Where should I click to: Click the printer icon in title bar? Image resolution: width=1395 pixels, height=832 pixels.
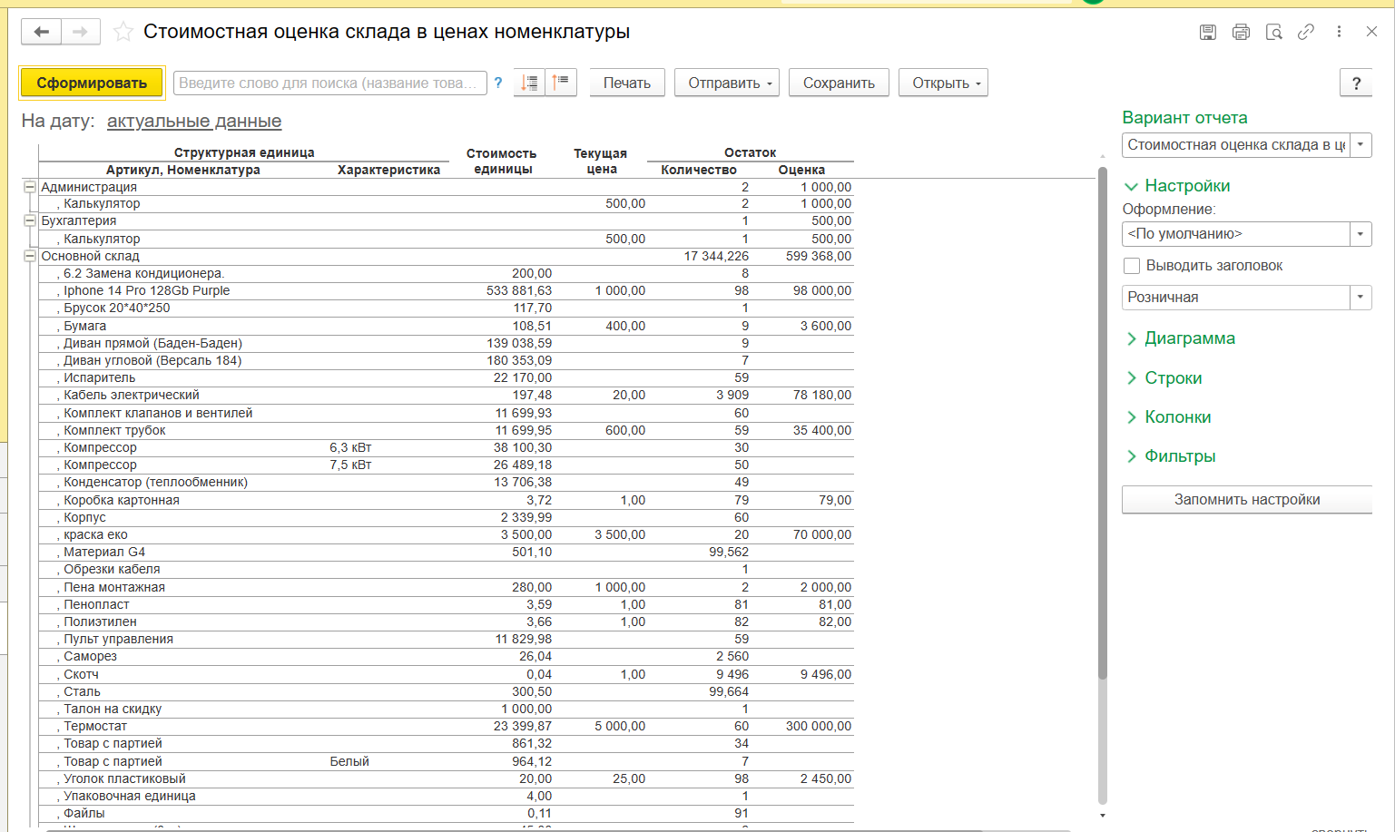click(1241, 32)
